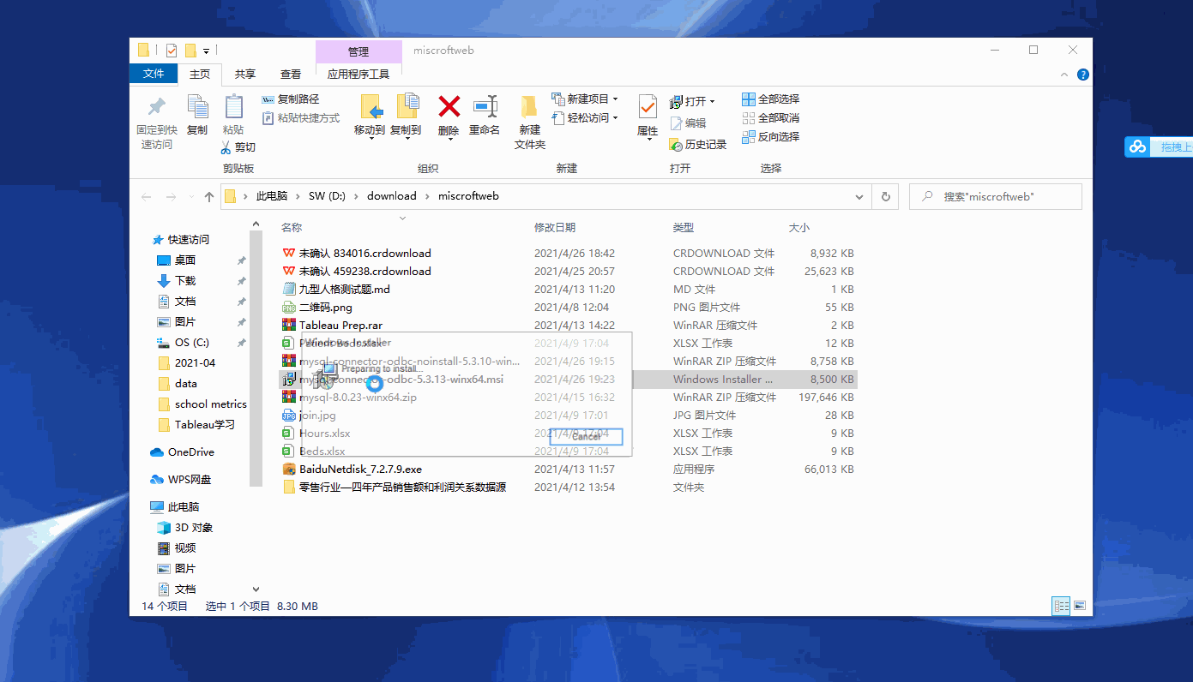Navigate to download in the breadcrumb bar
Screen dimensions: 1193x682
coord(391,195)
